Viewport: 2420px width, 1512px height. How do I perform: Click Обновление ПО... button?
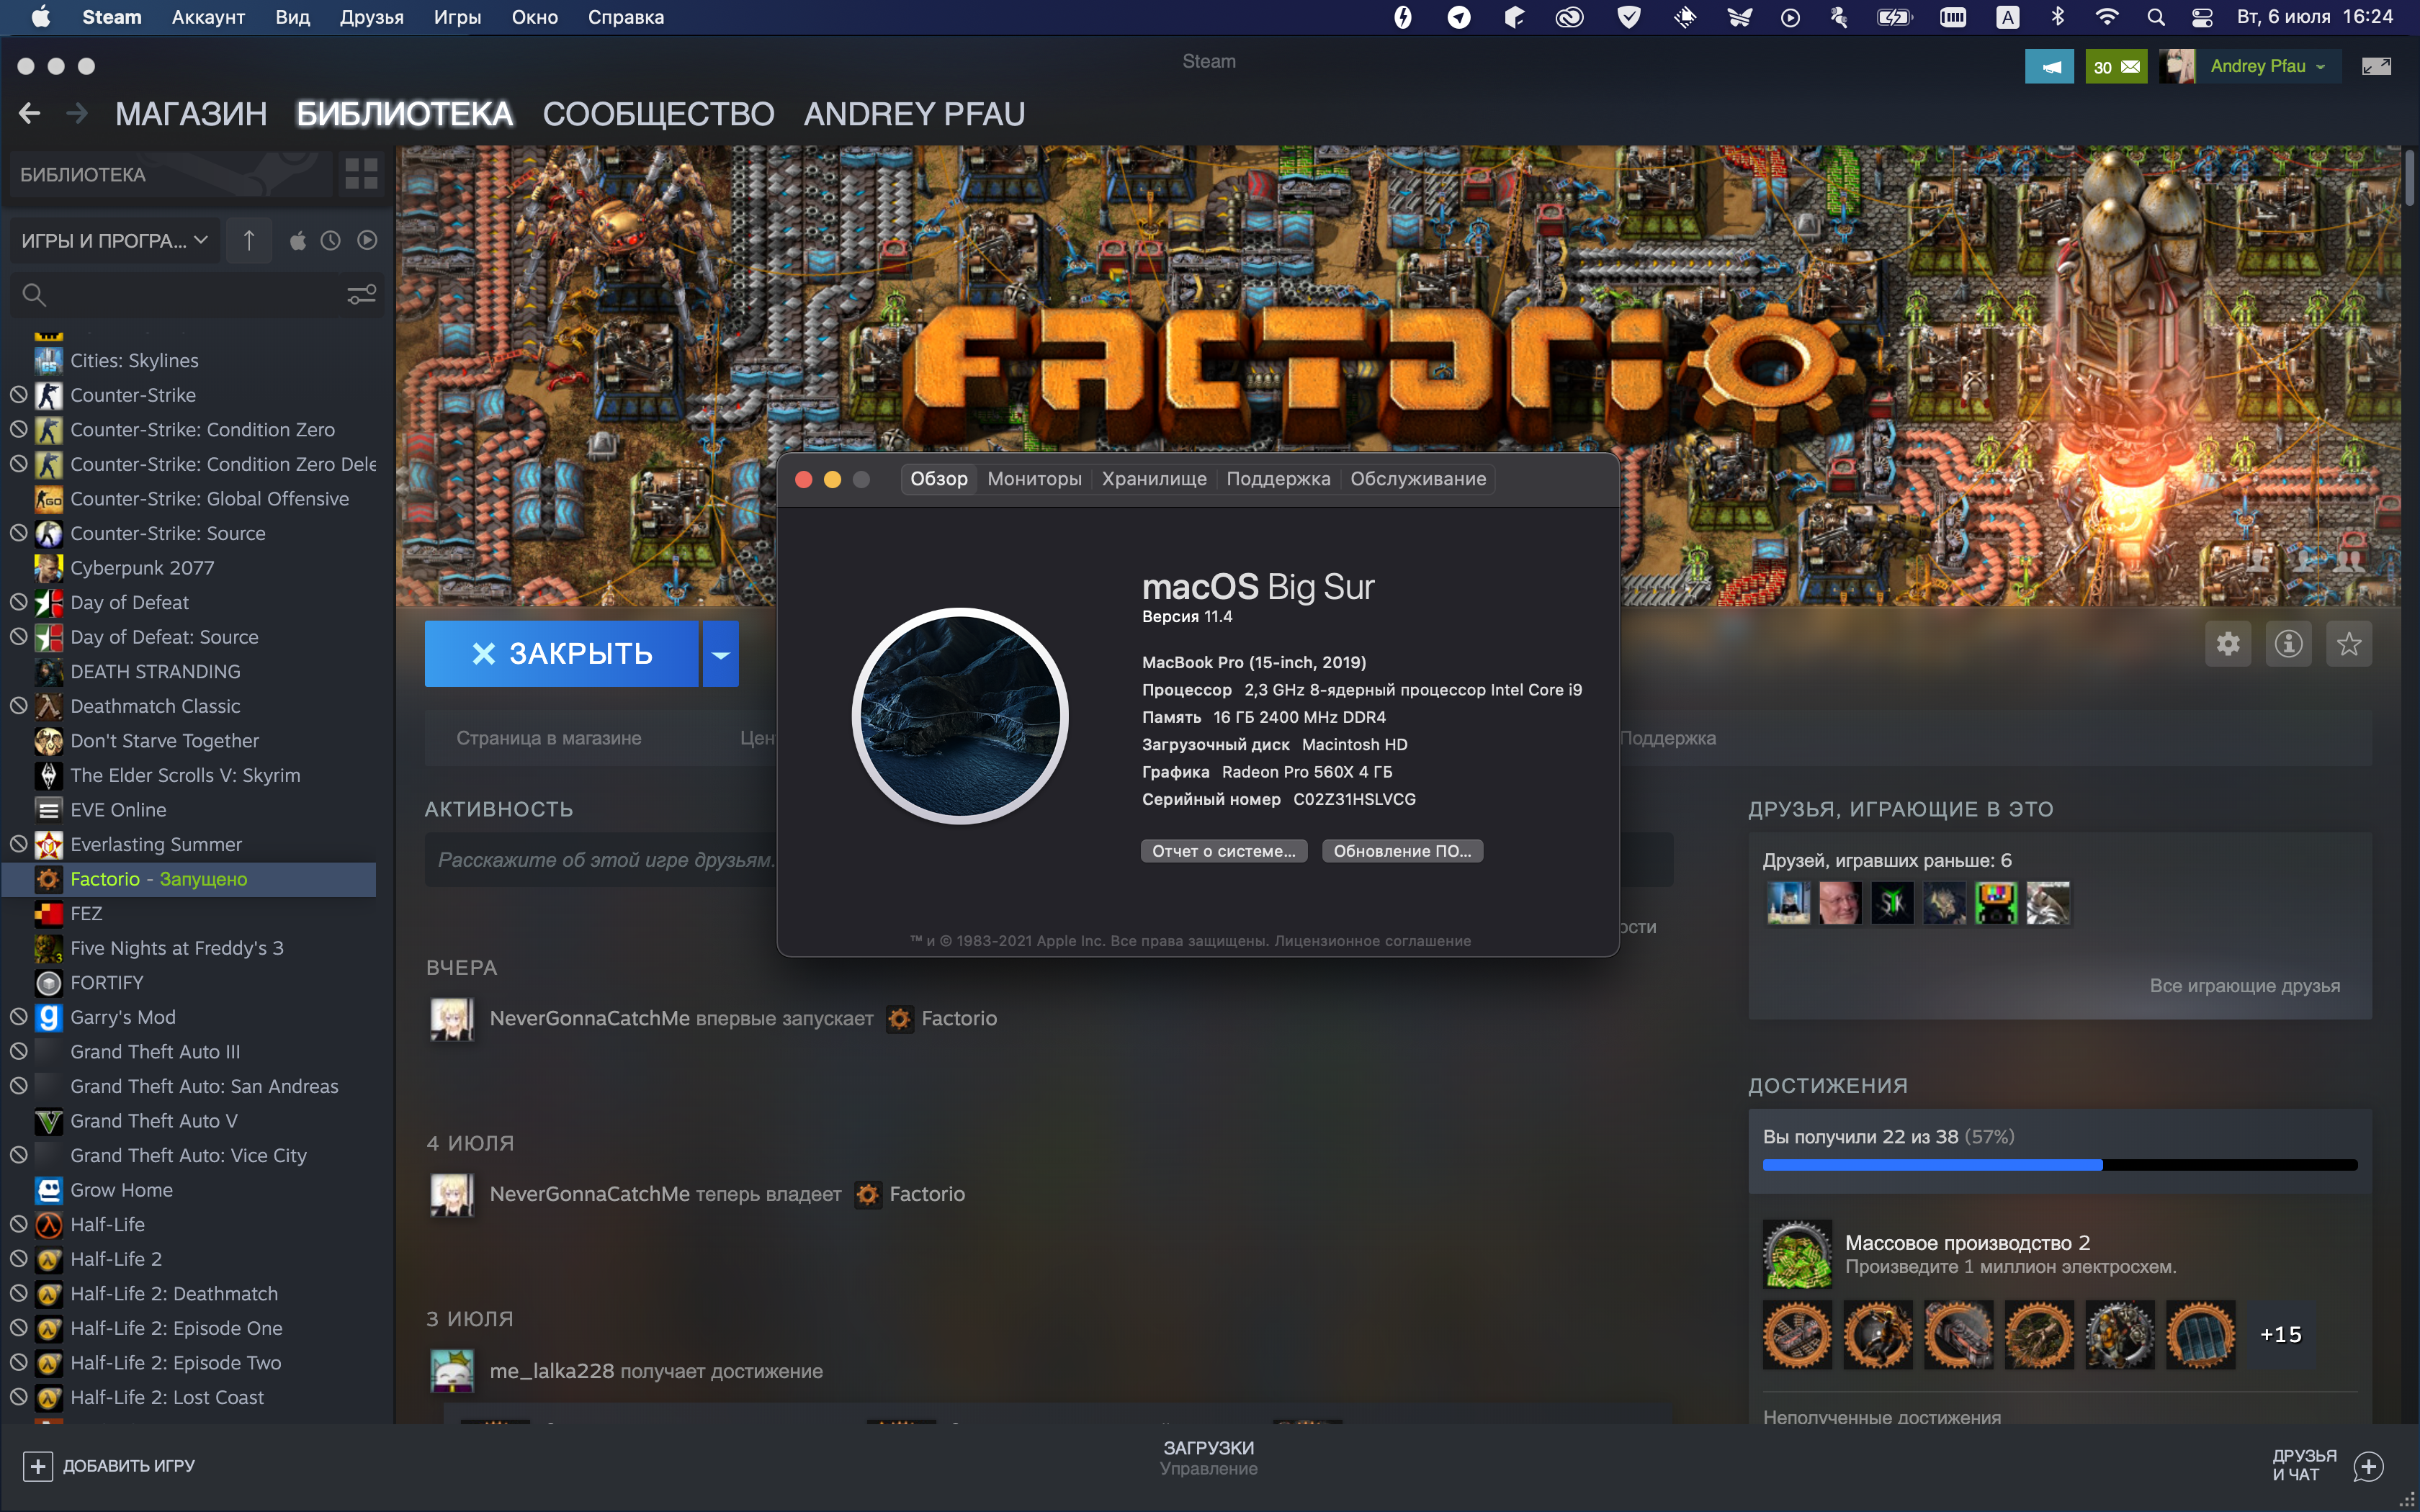pos(1402,851)
